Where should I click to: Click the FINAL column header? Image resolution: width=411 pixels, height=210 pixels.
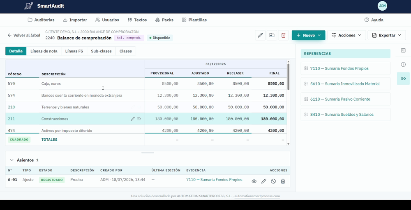tap(274, 73)
